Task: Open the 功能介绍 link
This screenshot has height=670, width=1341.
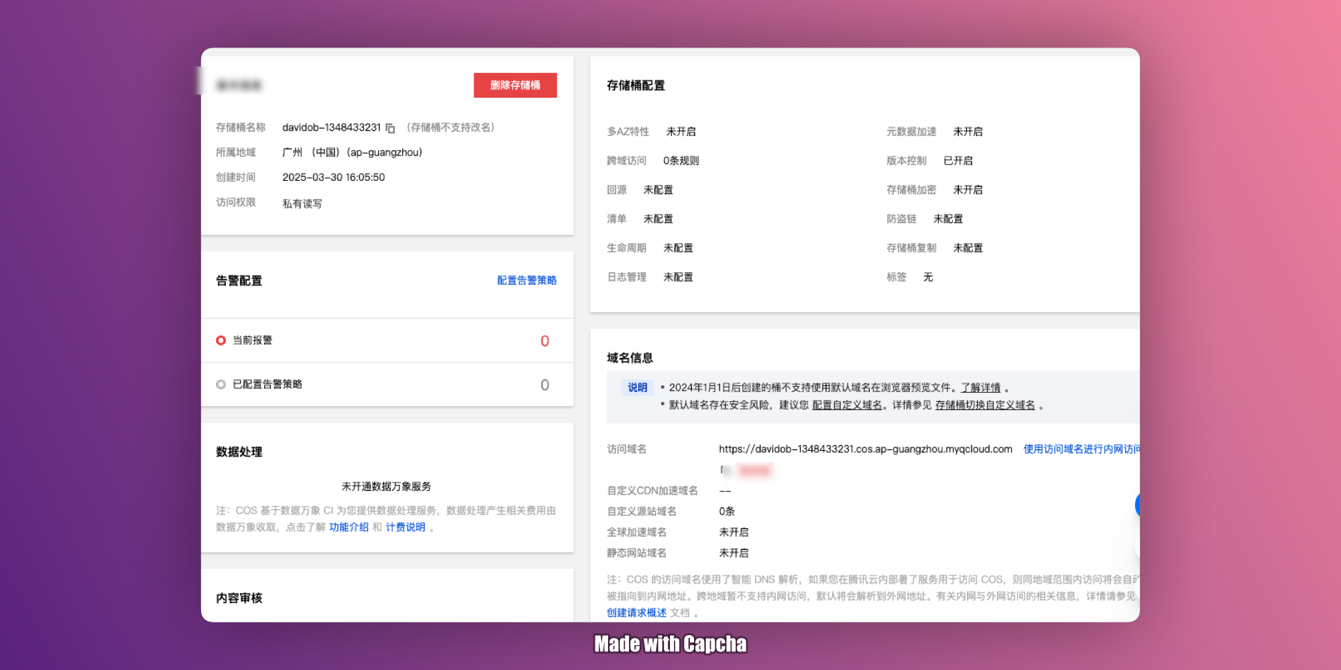Action: tap(349, 527)
